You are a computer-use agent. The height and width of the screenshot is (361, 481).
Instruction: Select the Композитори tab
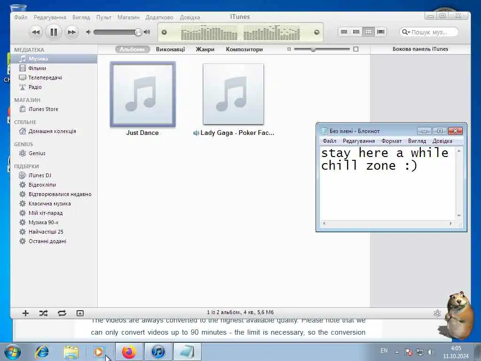coord(244,49)
